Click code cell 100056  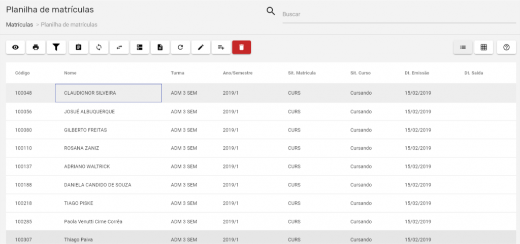(x=23, y=112)
